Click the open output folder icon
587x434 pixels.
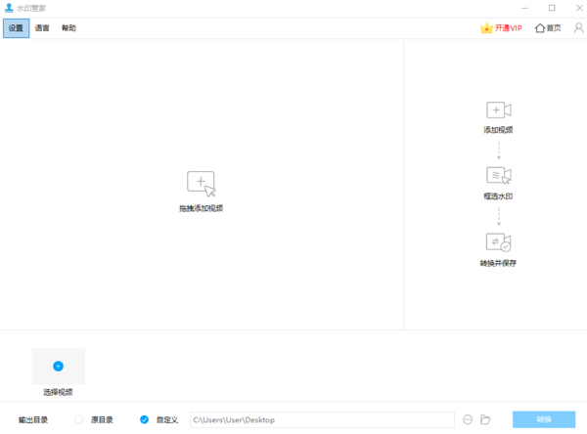pyautogui.click(x=484, y=419)
